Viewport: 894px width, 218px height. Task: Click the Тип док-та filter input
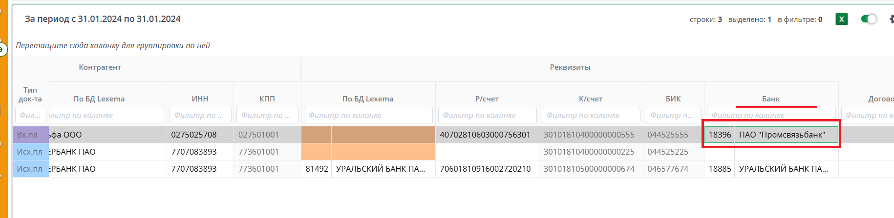[30, 115]
